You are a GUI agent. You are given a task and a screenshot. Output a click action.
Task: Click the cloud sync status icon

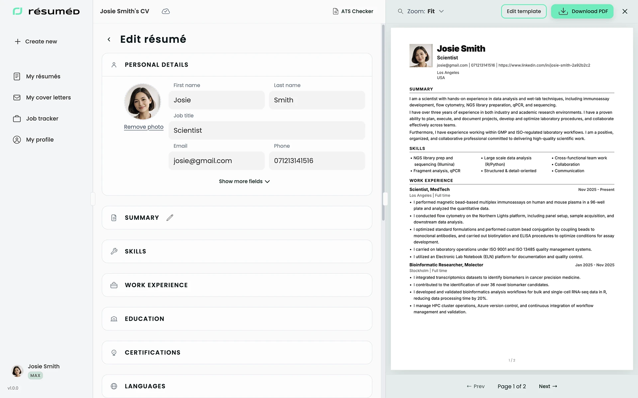point(165,11)
